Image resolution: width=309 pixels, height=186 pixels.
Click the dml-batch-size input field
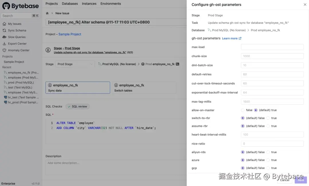(x=272, y=65)
